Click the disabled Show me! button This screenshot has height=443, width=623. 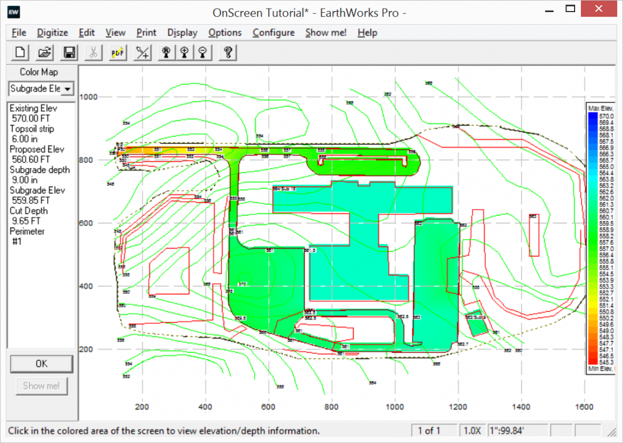tap(41, 386)
